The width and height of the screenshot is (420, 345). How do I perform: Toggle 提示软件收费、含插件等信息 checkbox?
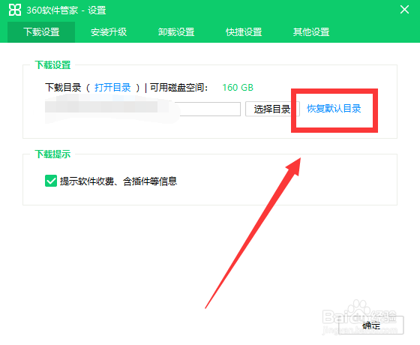click(x=51, y=181)
